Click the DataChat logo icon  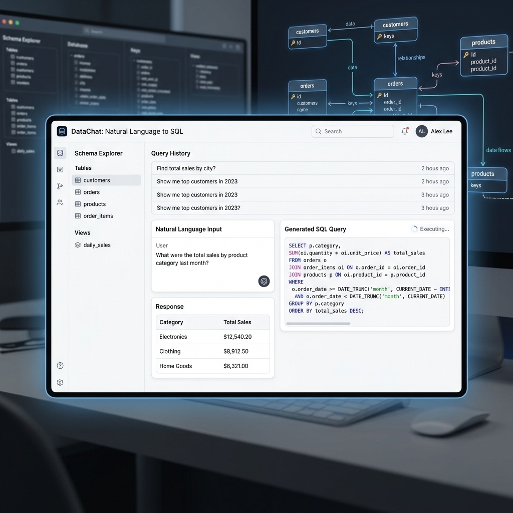[x=62, y=131]
